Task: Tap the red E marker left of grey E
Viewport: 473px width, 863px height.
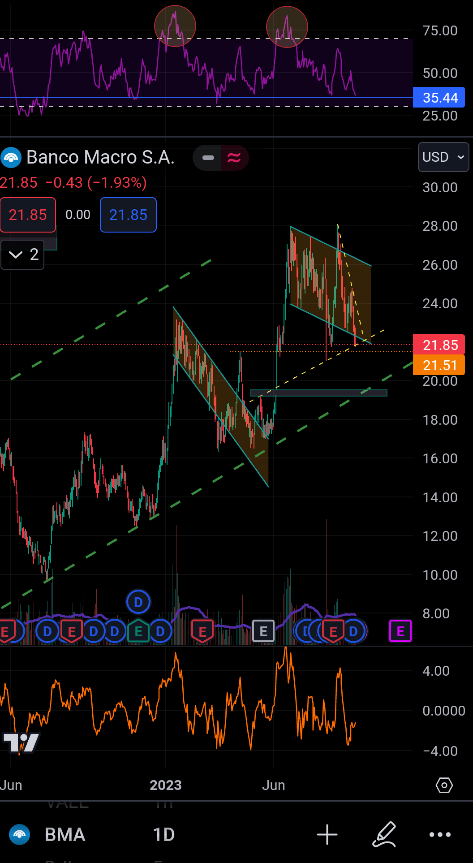Action: point(202,632)
